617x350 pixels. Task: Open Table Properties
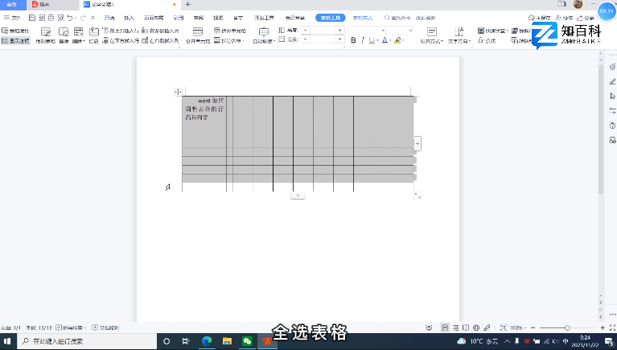pyautogui.click(x=15, y=31)
